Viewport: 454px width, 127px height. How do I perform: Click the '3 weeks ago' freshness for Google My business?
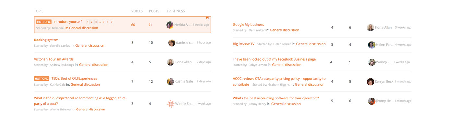pyautogui.click(x=403, y=28)
